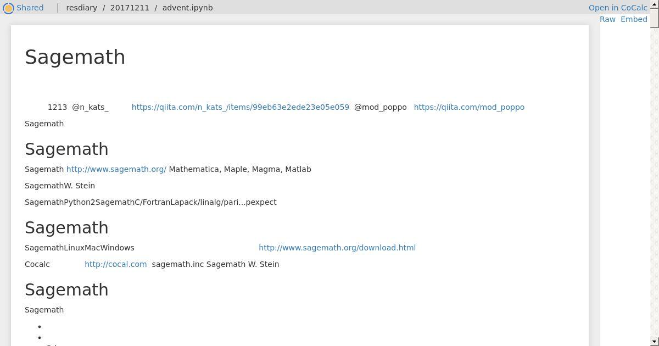Select advent.ipynb breadcrumb entry
This screenshot has height=346, width=659.
tap(187, 8)
